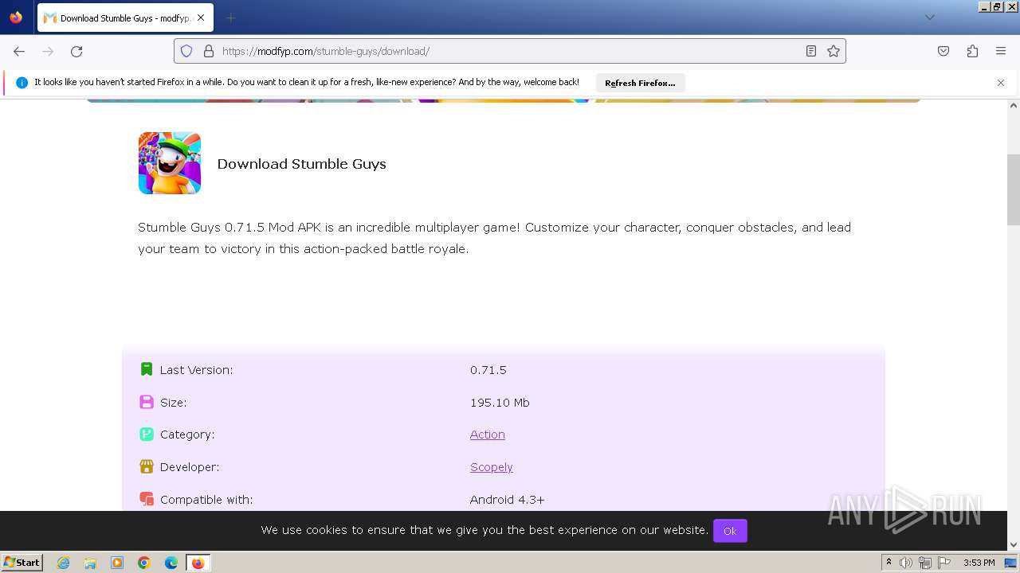Viewport: 1020px width, 573px height.
Task: Launch Chrome from taskbar
Action: coord(144,563)
